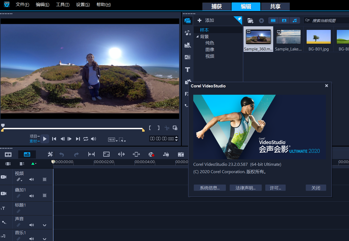
Task: Pin the library panel with pushpin
Action: pyautogui.click(x=239, y=19)
